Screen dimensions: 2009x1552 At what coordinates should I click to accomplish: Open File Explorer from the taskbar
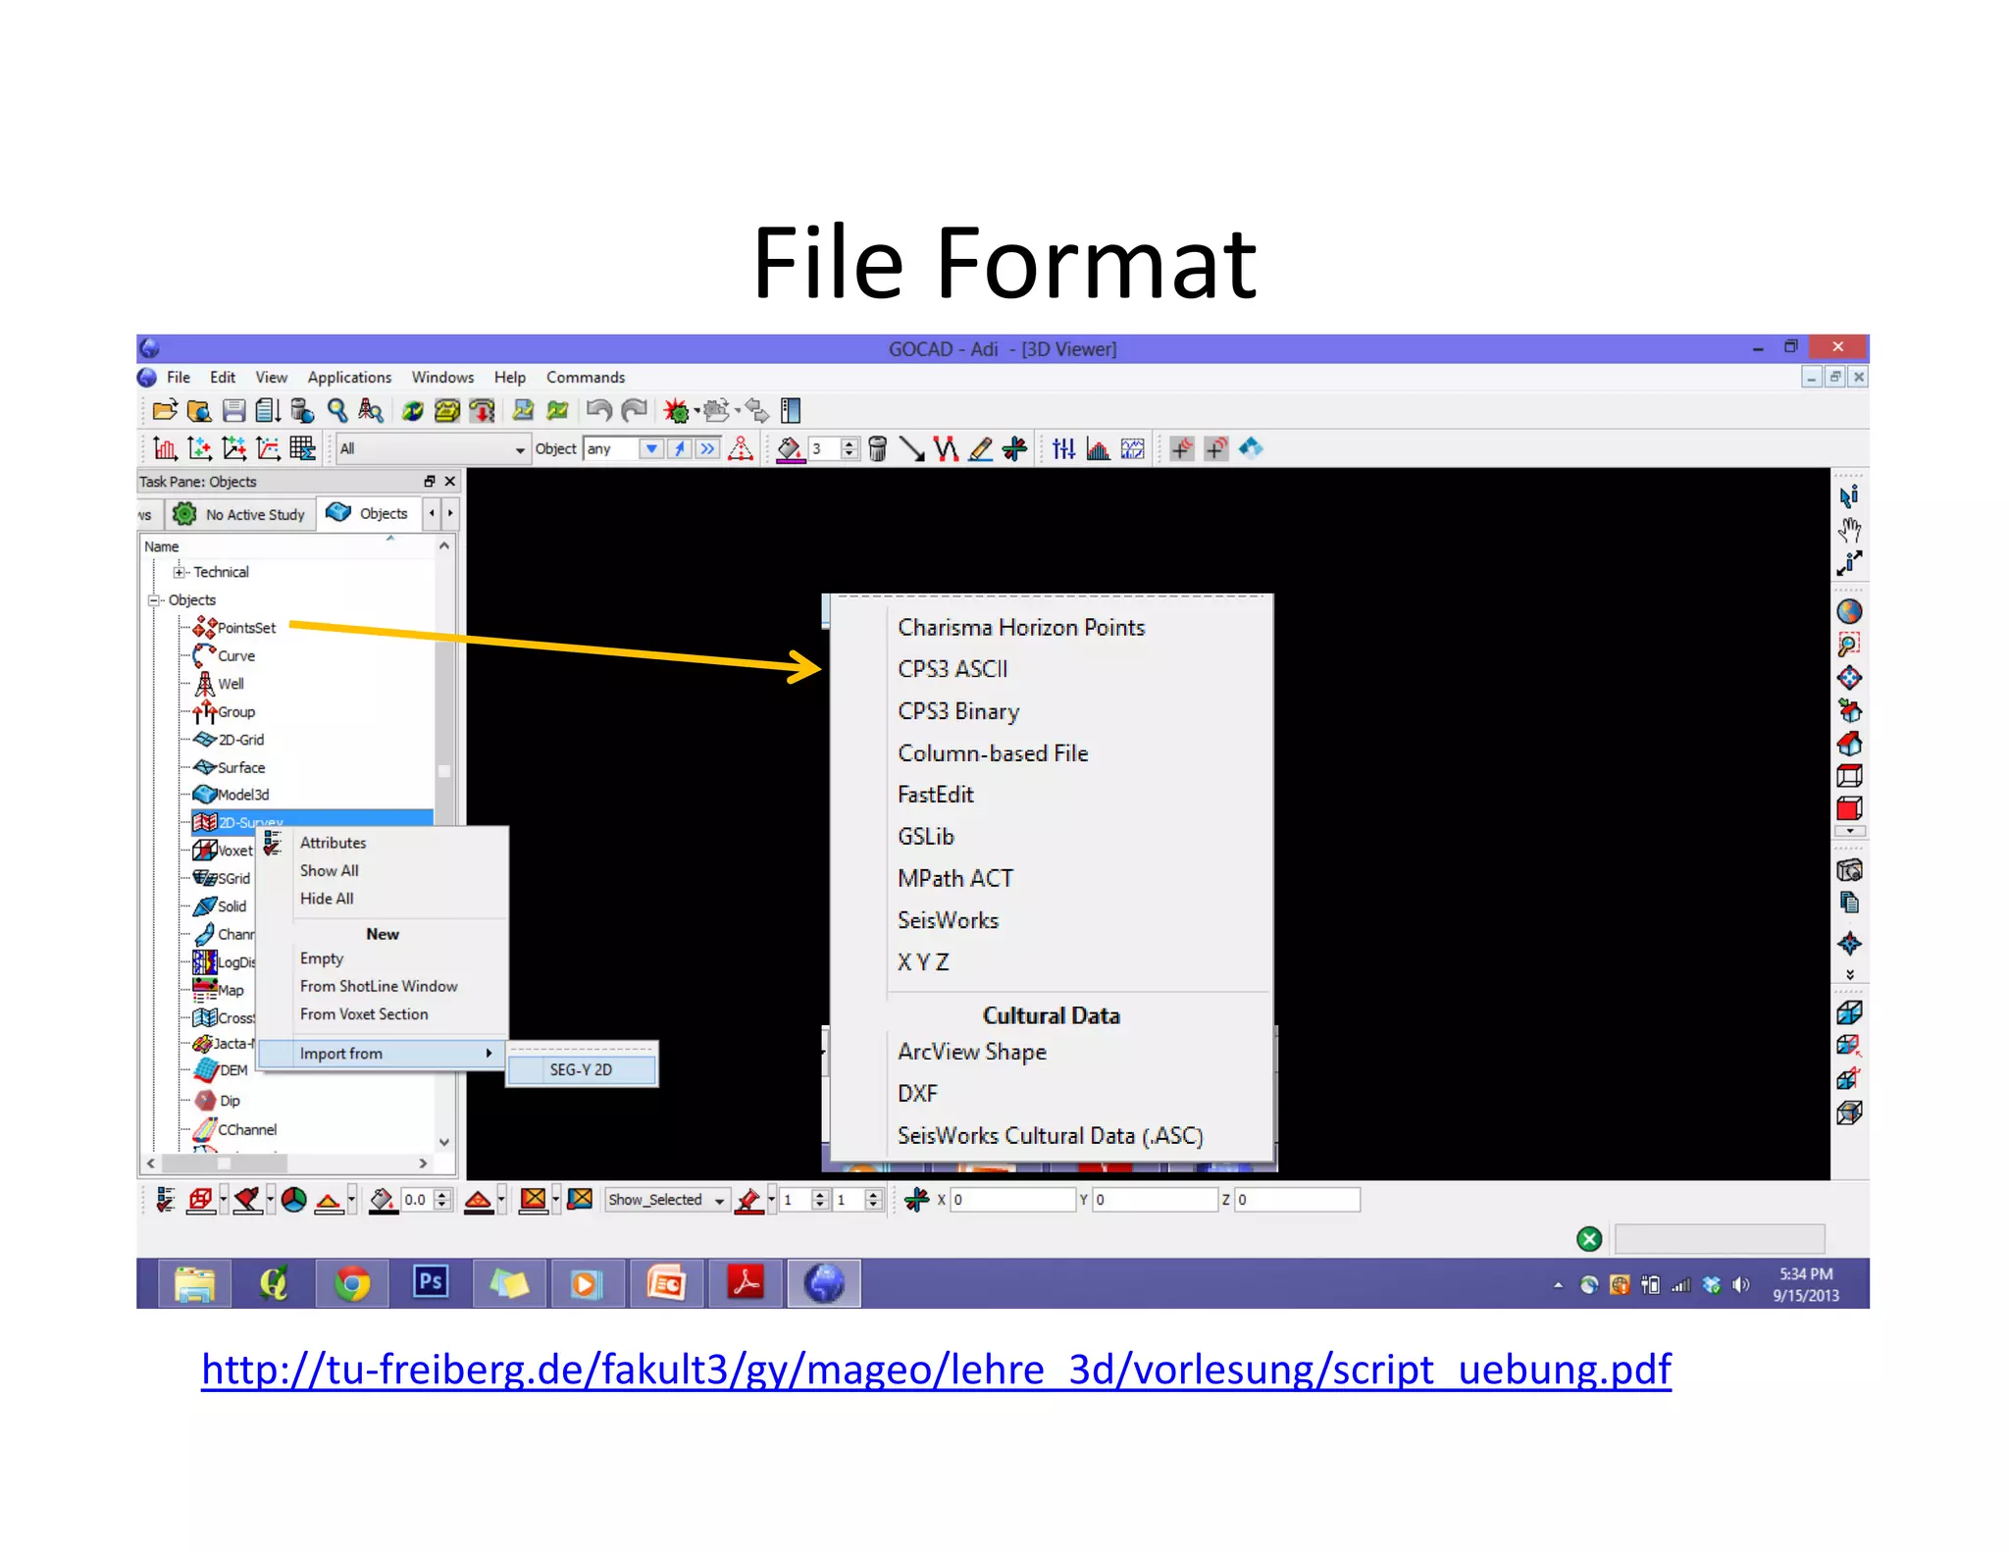[194, 1283]
